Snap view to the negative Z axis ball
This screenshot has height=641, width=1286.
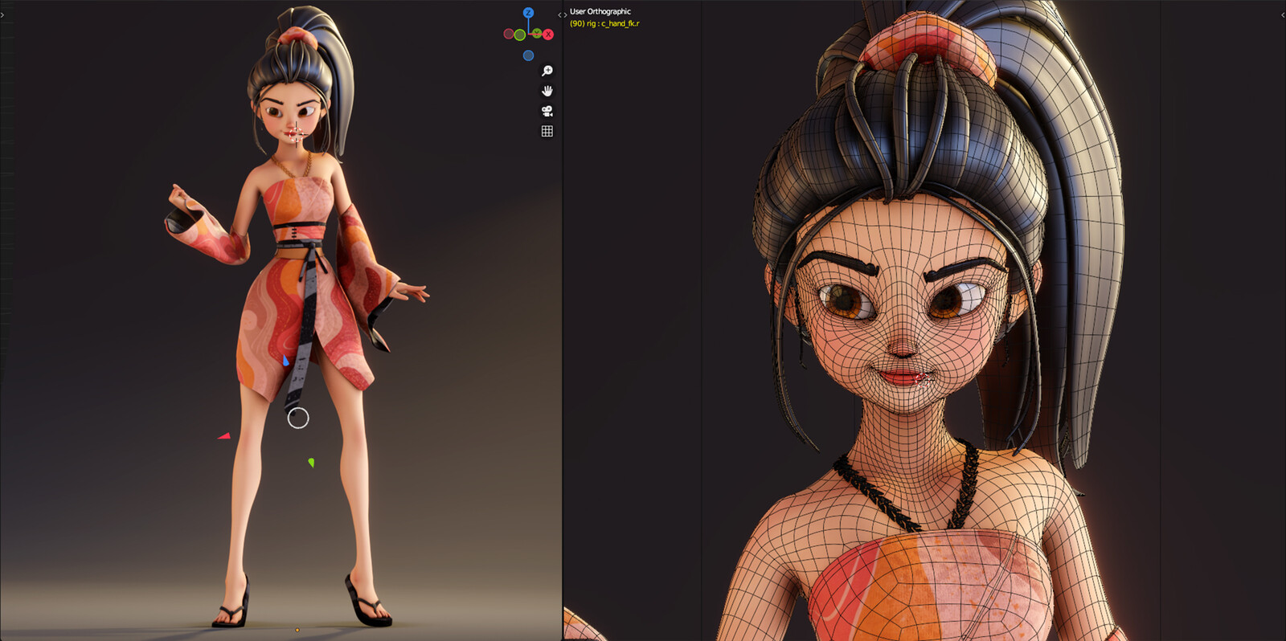coord(528,55)
